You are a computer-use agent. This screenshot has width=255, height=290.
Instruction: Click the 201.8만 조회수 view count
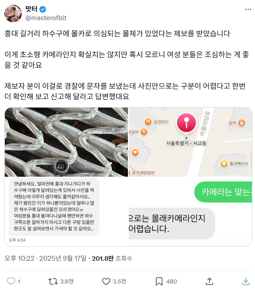point(112,259)
